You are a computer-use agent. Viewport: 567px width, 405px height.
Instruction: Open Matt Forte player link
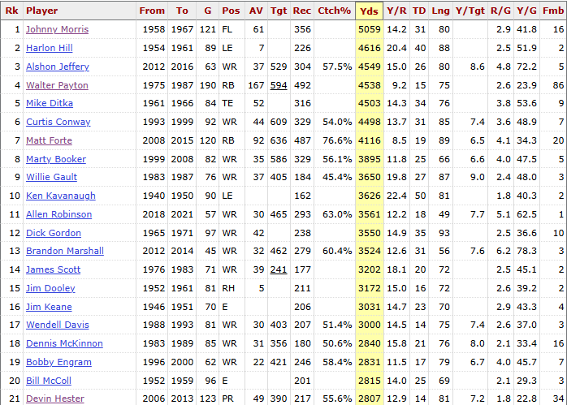49,140
